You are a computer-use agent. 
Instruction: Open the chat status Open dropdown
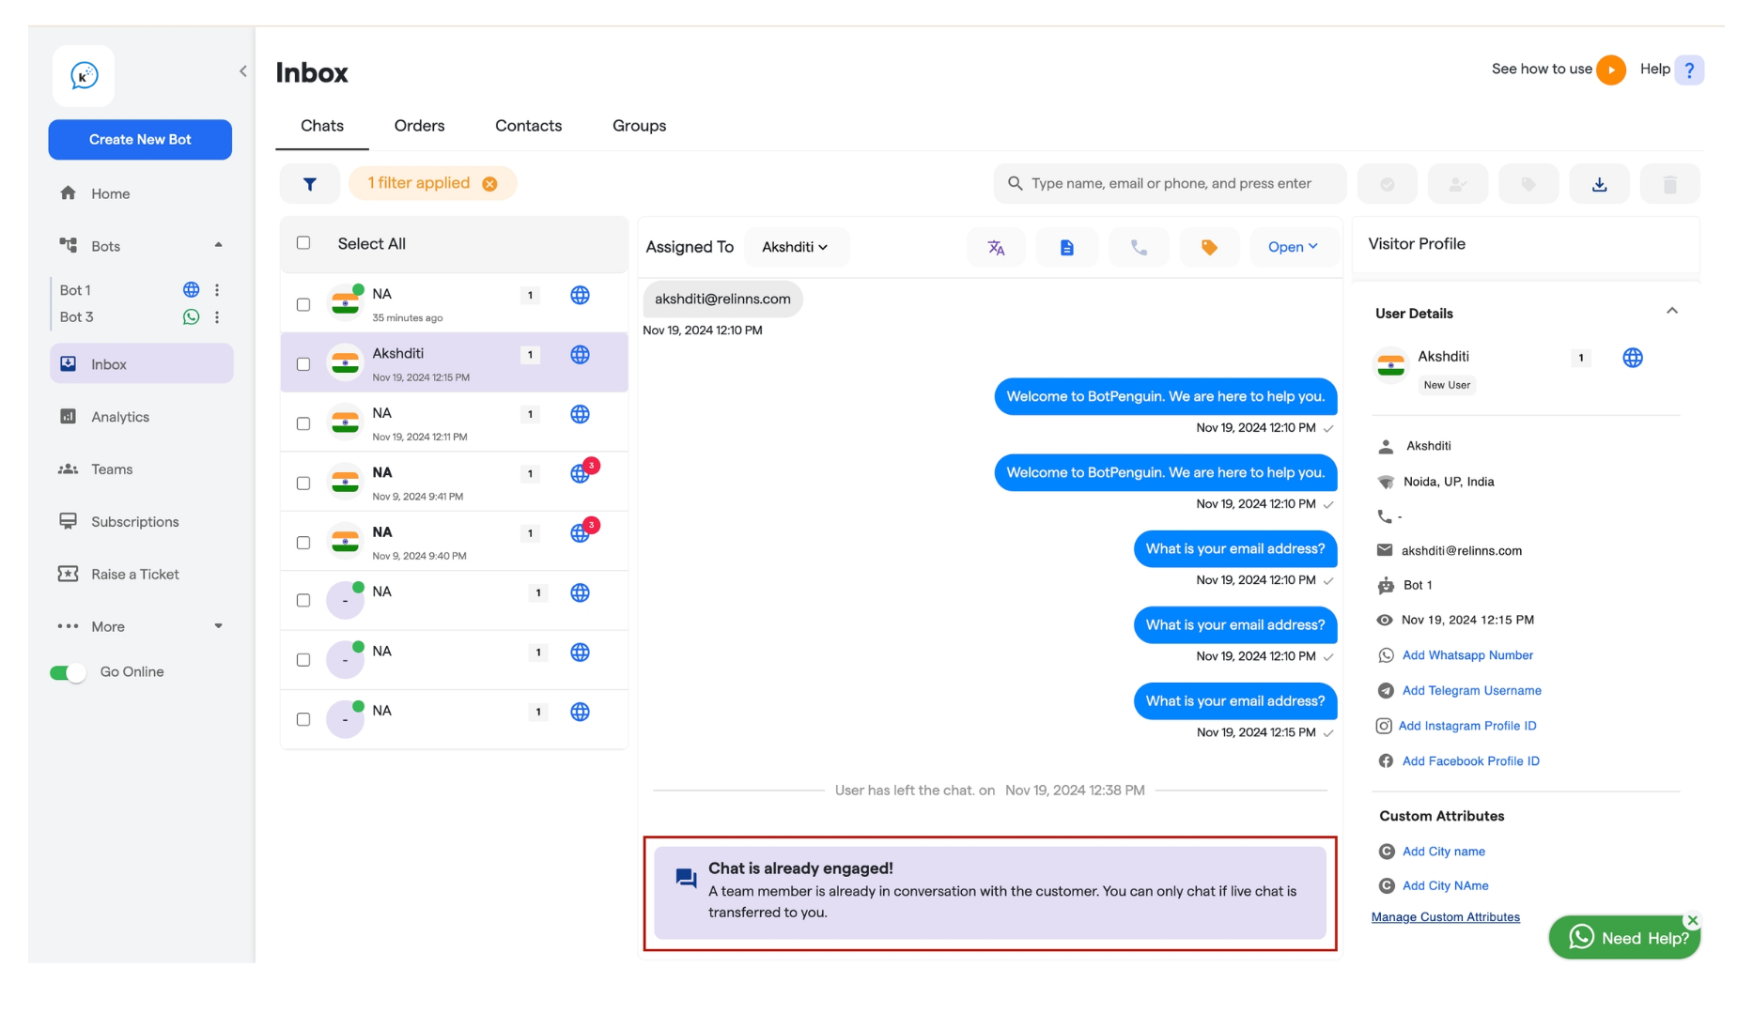(x=1293, y=247)
